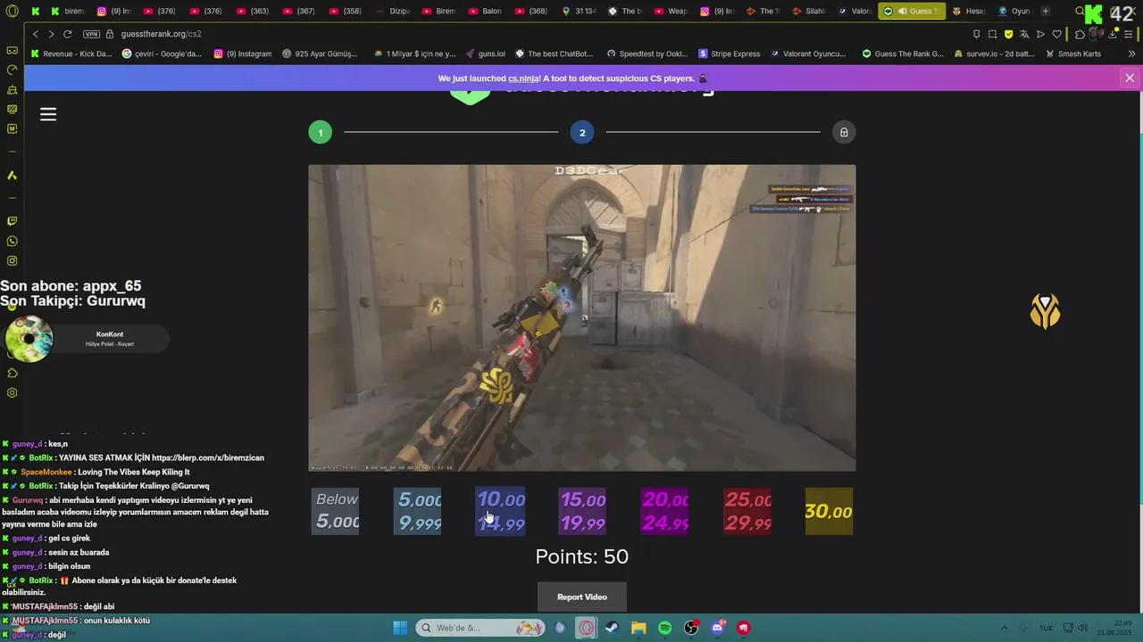
Task: Go forward with browser forward arrow
Action: 51,34
